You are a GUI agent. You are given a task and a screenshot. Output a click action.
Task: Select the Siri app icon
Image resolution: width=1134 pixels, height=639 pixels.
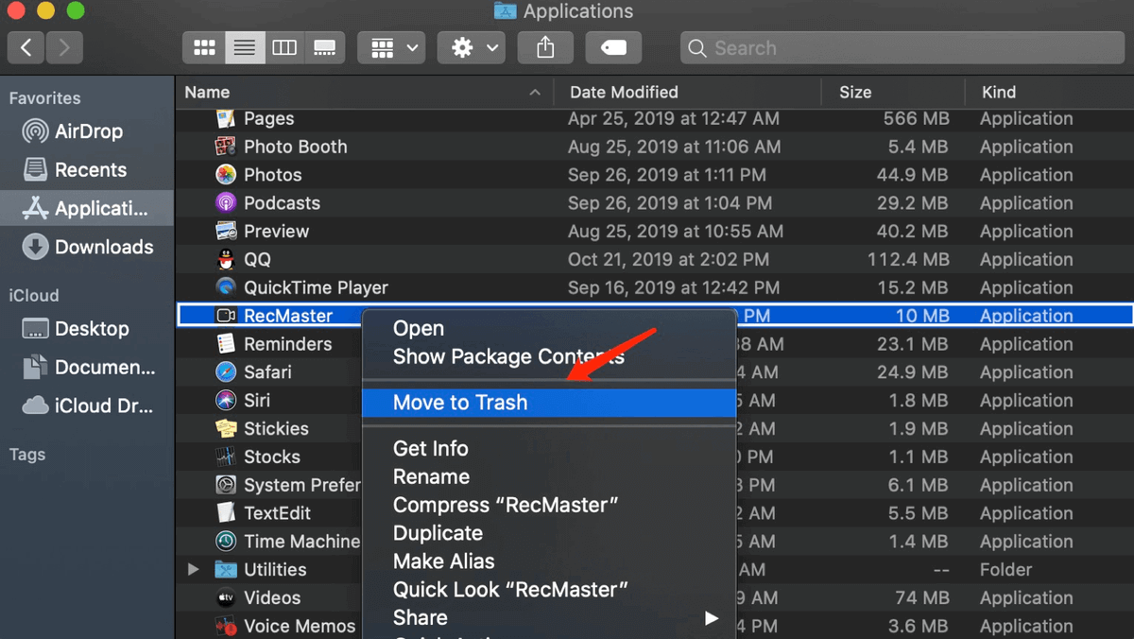pyautogui.click(x=225, y=401)
